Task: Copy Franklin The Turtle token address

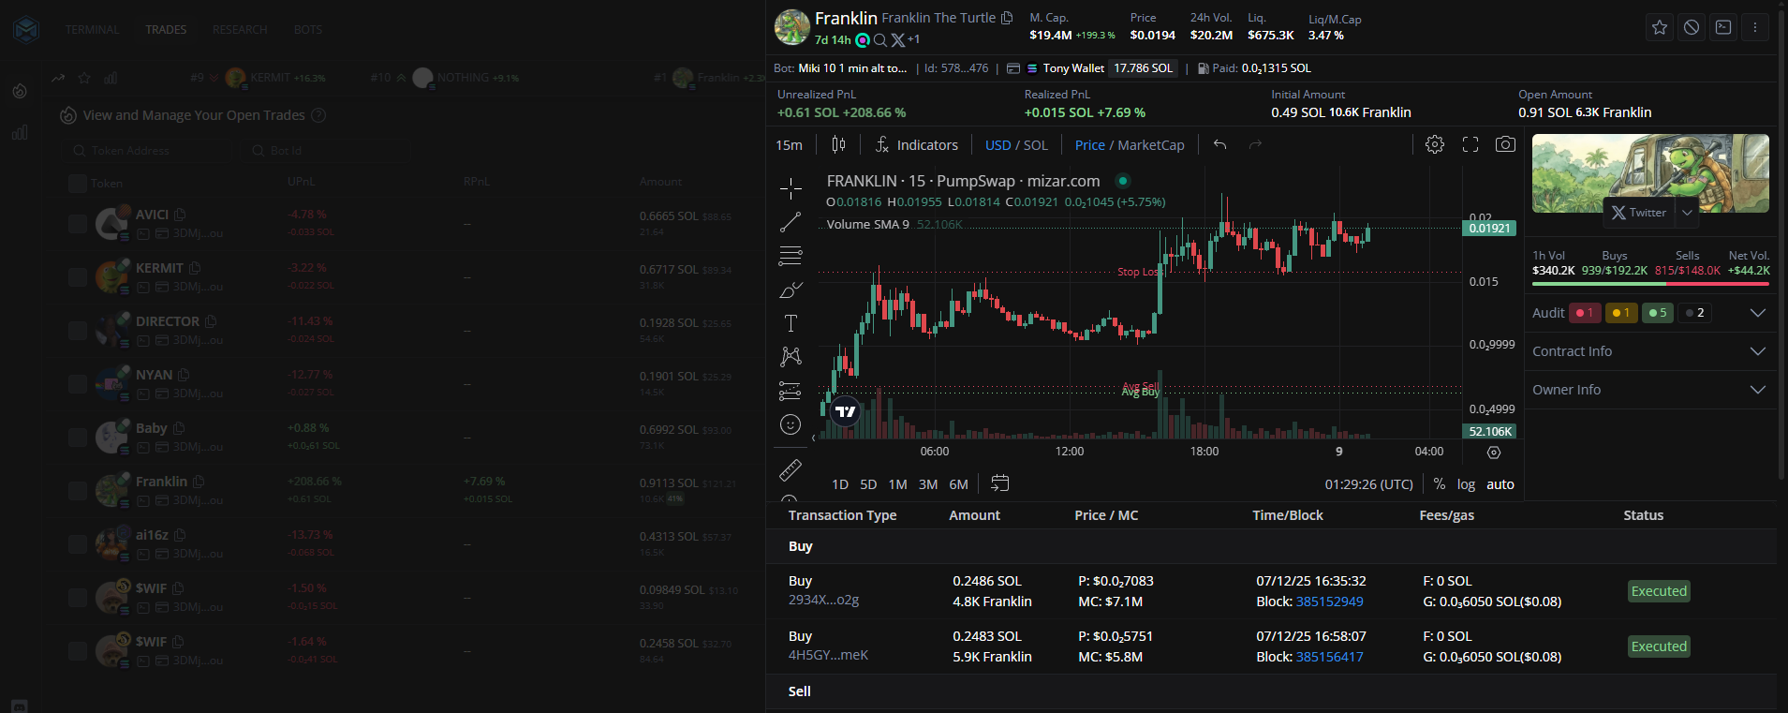Action: pos(1007,18)
